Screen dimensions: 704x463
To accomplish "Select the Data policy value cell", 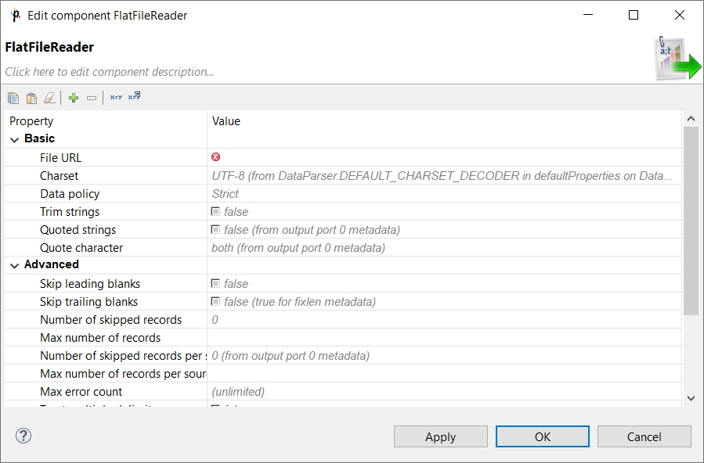I will tap(445, 194).
